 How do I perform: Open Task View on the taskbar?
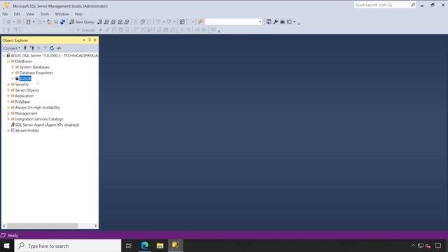point(129,246)
